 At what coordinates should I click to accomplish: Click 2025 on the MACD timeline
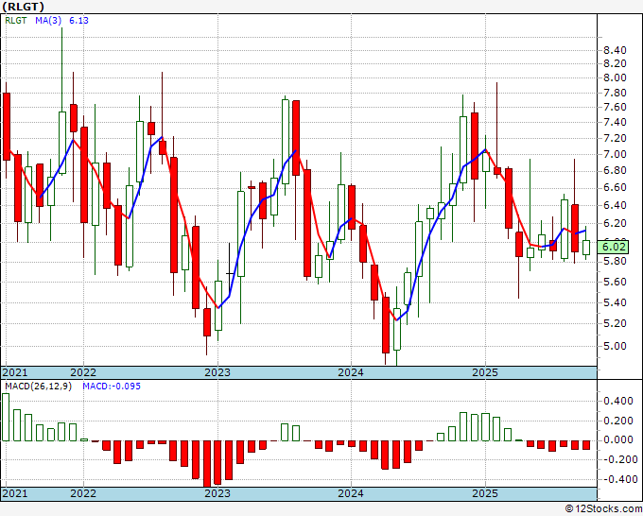[x=485, y=493]
